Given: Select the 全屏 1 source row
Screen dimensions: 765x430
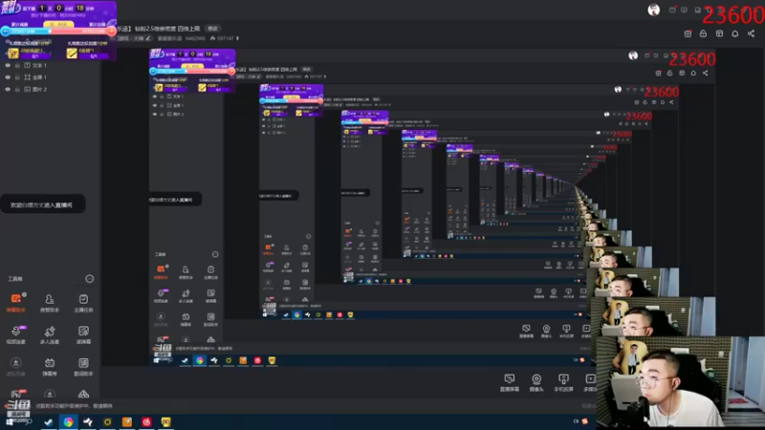Looking at the screenshot, I should pos(51,77).
